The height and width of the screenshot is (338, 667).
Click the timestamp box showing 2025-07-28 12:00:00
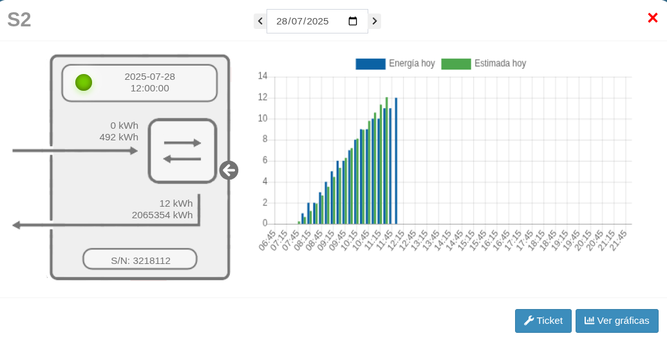tap(149, 82)
